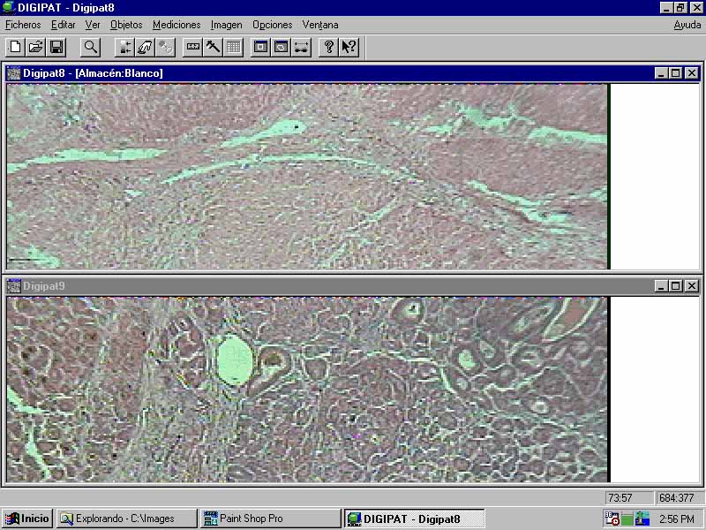Maximize the Digipat9 child window
The width and height of the screenshot is (706, 530).
coord(676,286)
